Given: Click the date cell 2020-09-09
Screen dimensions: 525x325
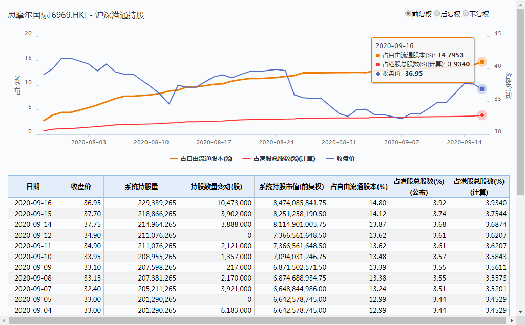Looking at the screenshot, I should click(33, 267).
